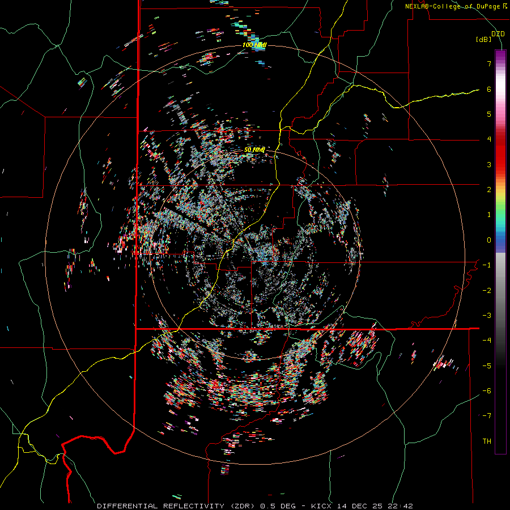Pick the -2 label on the legend
The width and height of the screenshot is (510, 510).
coord(487,290)
